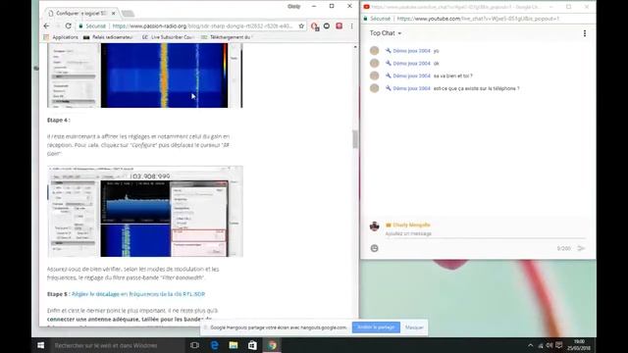Reload the passion-radio page
Viewport: 628px width, 353px height.
click(x=68, y=26)
